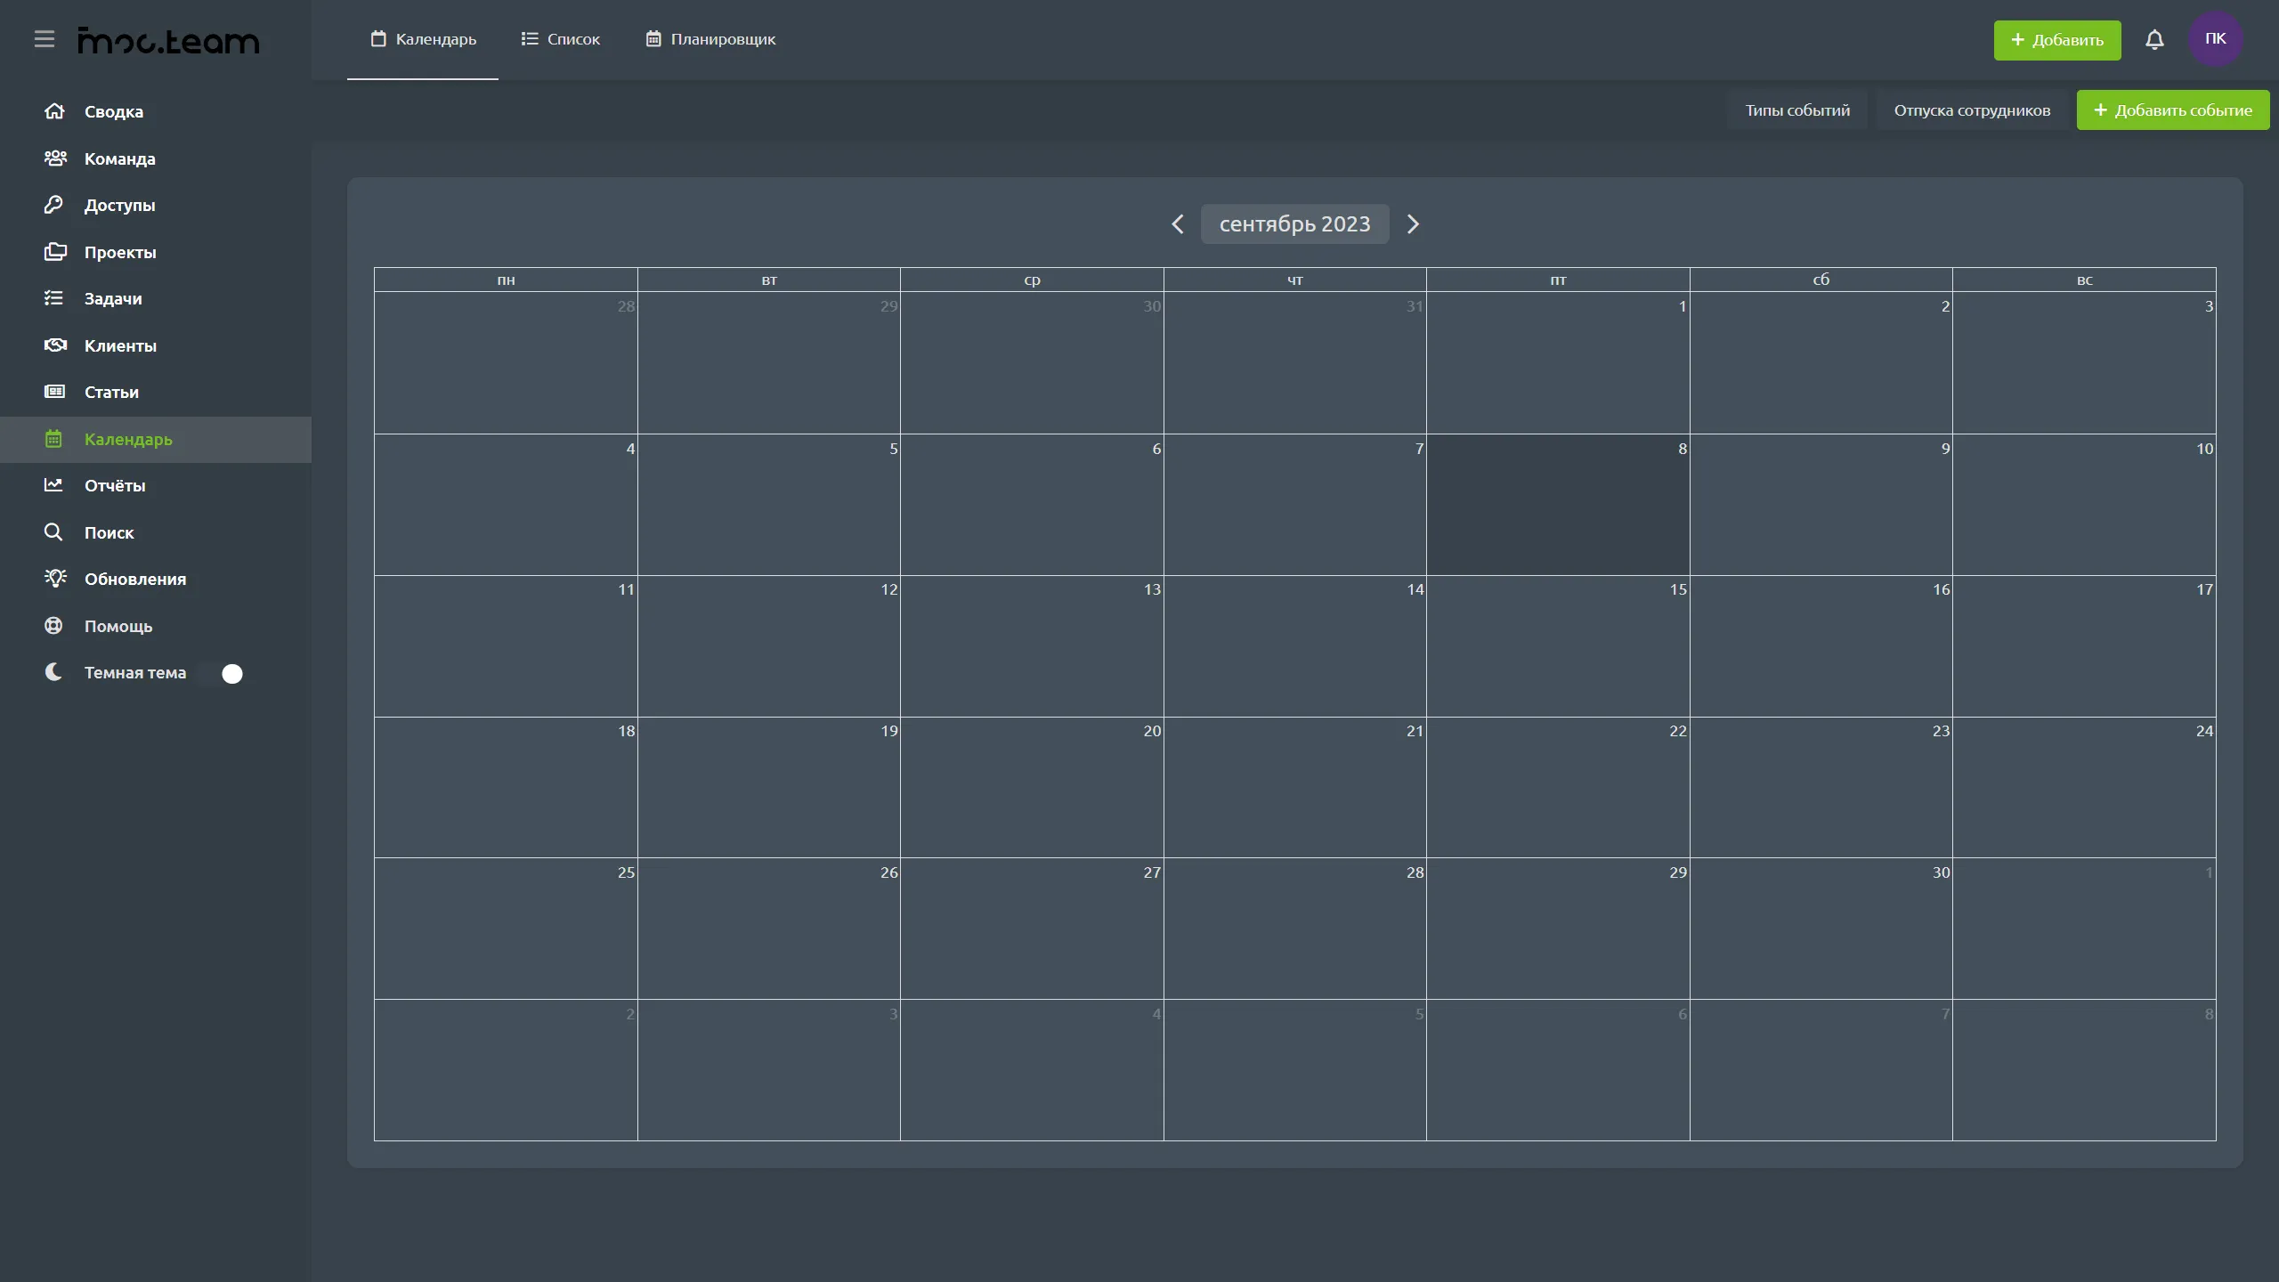
Task: Go to next month arrow
Action: (x=1413, y=224)
